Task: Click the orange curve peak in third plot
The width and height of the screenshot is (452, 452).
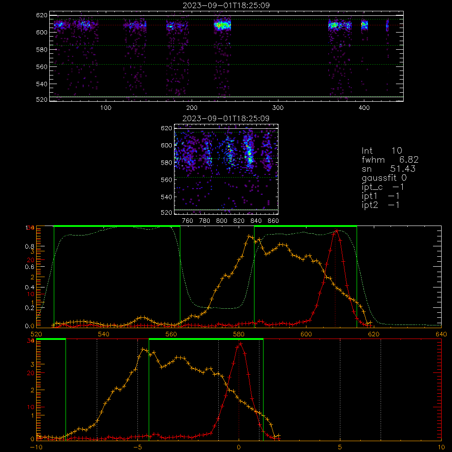Action: [x=250, y=236]
